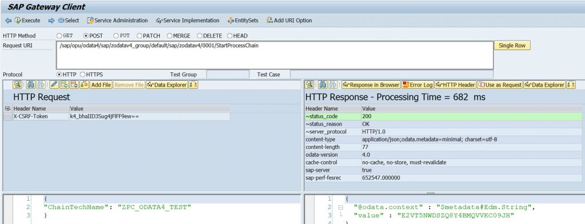Viewport: 585px width, 224px height.
Task: Click the ~status_code row value 200
Action: click(x=366, y=116)
